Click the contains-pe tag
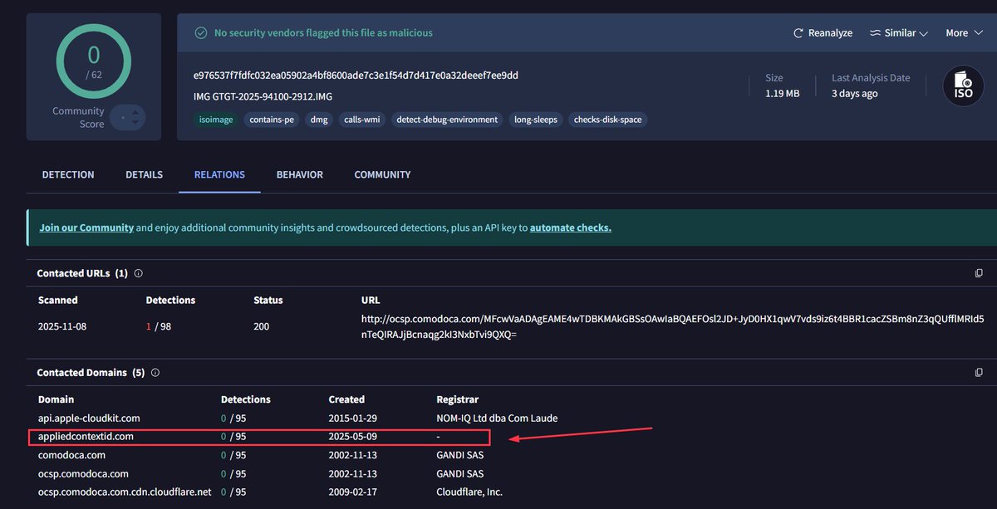 pos(272,120)
